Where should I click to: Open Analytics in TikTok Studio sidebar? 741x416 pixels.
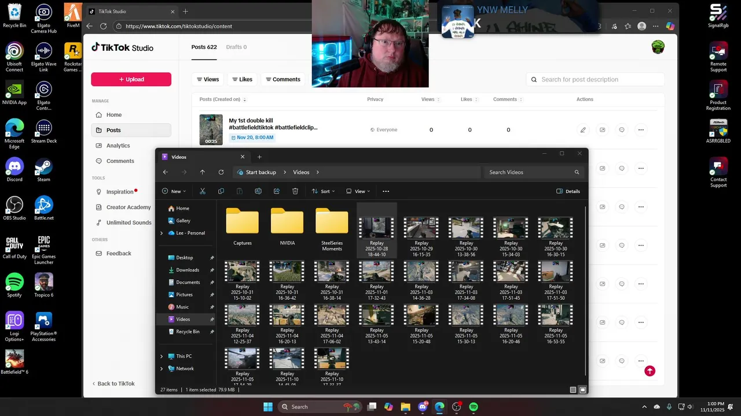pos(131,146)
